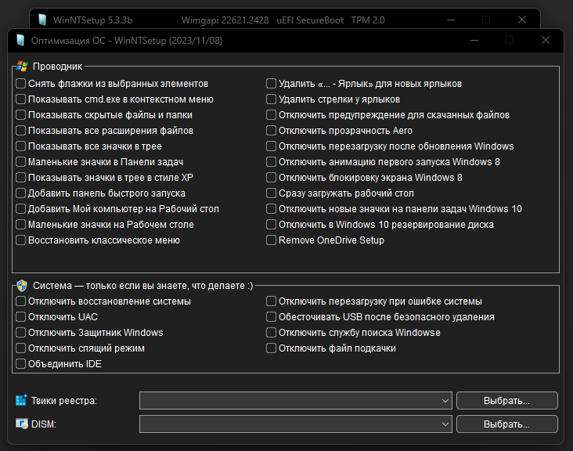
Task: Close the Оптимизация ОС window
Action: click(546, 40)
